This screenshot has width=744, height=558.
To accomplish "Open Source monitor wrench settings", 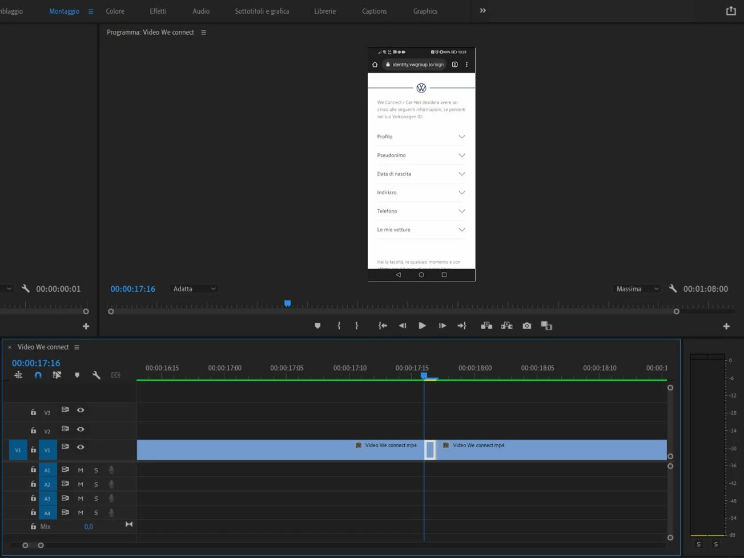I will [26, 289].
